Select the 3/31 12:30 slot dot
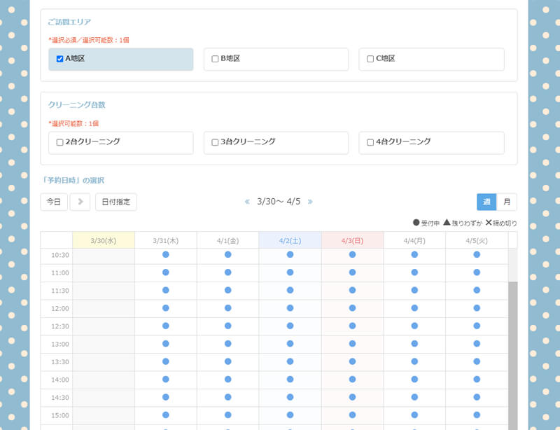The width and height of the screenshot is (560, 430). pos(166,326)
